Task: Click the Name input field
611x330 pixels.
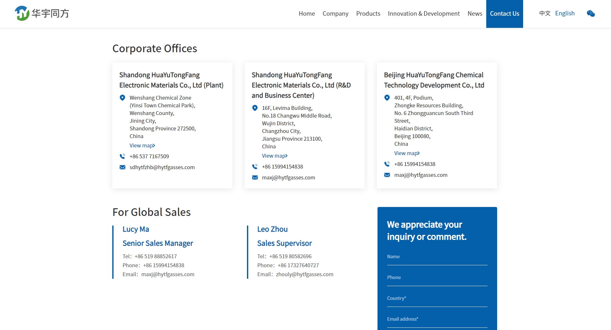Action: coord(437,257)
